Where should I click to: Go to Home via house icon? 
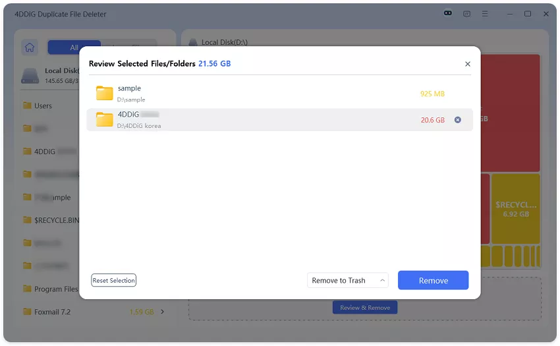(30, 47)
